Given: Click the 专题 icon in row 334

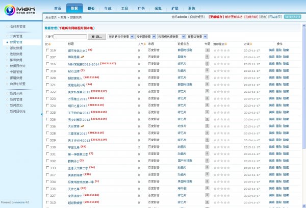Looking at the screenshot, I should (x=207, y=181).
